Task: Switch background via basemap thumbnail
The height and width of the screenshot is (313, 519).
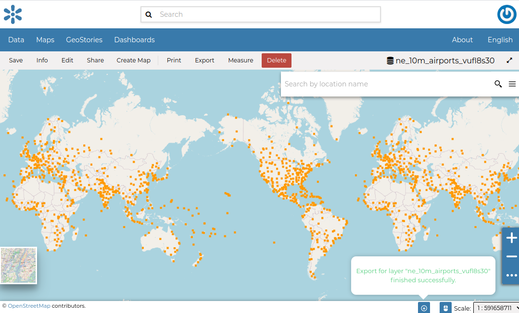Action: coord(19,265)
